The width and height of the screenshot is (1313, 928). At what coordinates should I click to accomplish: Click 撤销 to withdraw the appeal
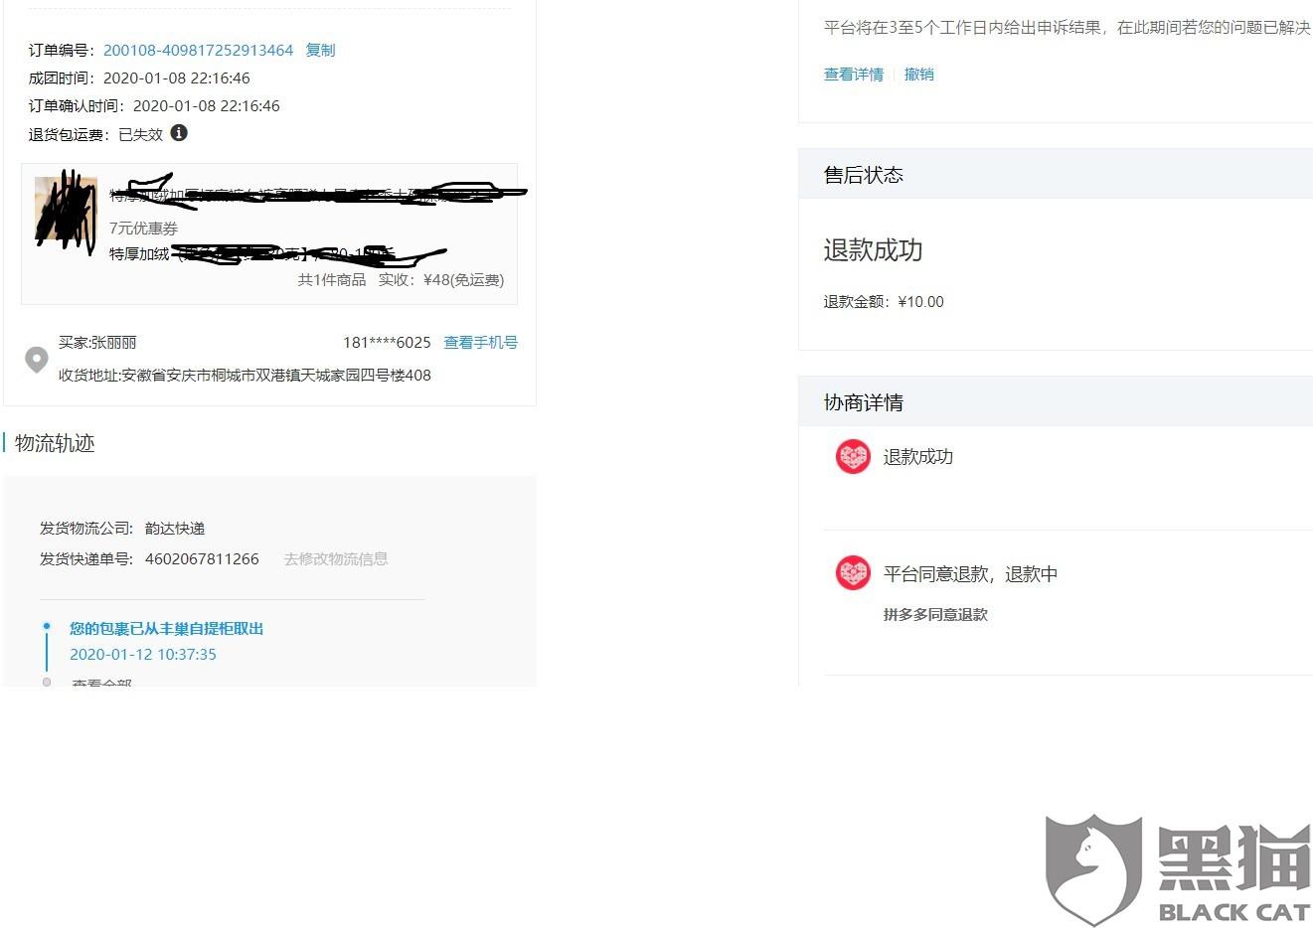pyautogui.click(x=919, y=75)
